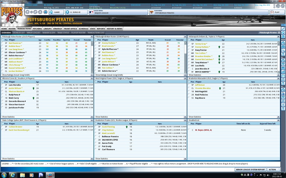Select the radio button beside Sonny Gray
Viewport: 286px width, 178px height.
pyautogui.click(x=189, y=44)
